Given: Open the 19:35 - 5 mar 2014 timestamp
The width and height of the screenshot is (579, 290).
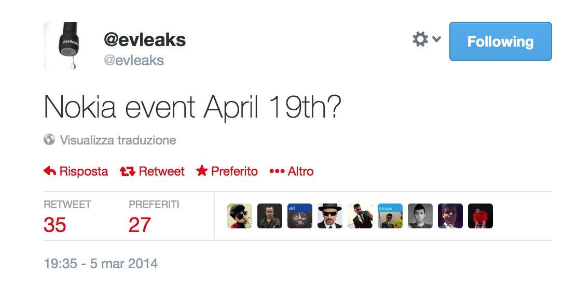Looking at the screenshot, I should pos(101,264).
